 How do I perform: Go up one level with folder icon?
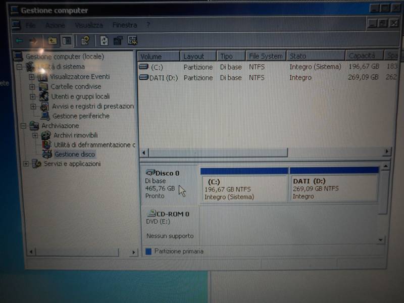pyautogui.click(x=53, y=41)
